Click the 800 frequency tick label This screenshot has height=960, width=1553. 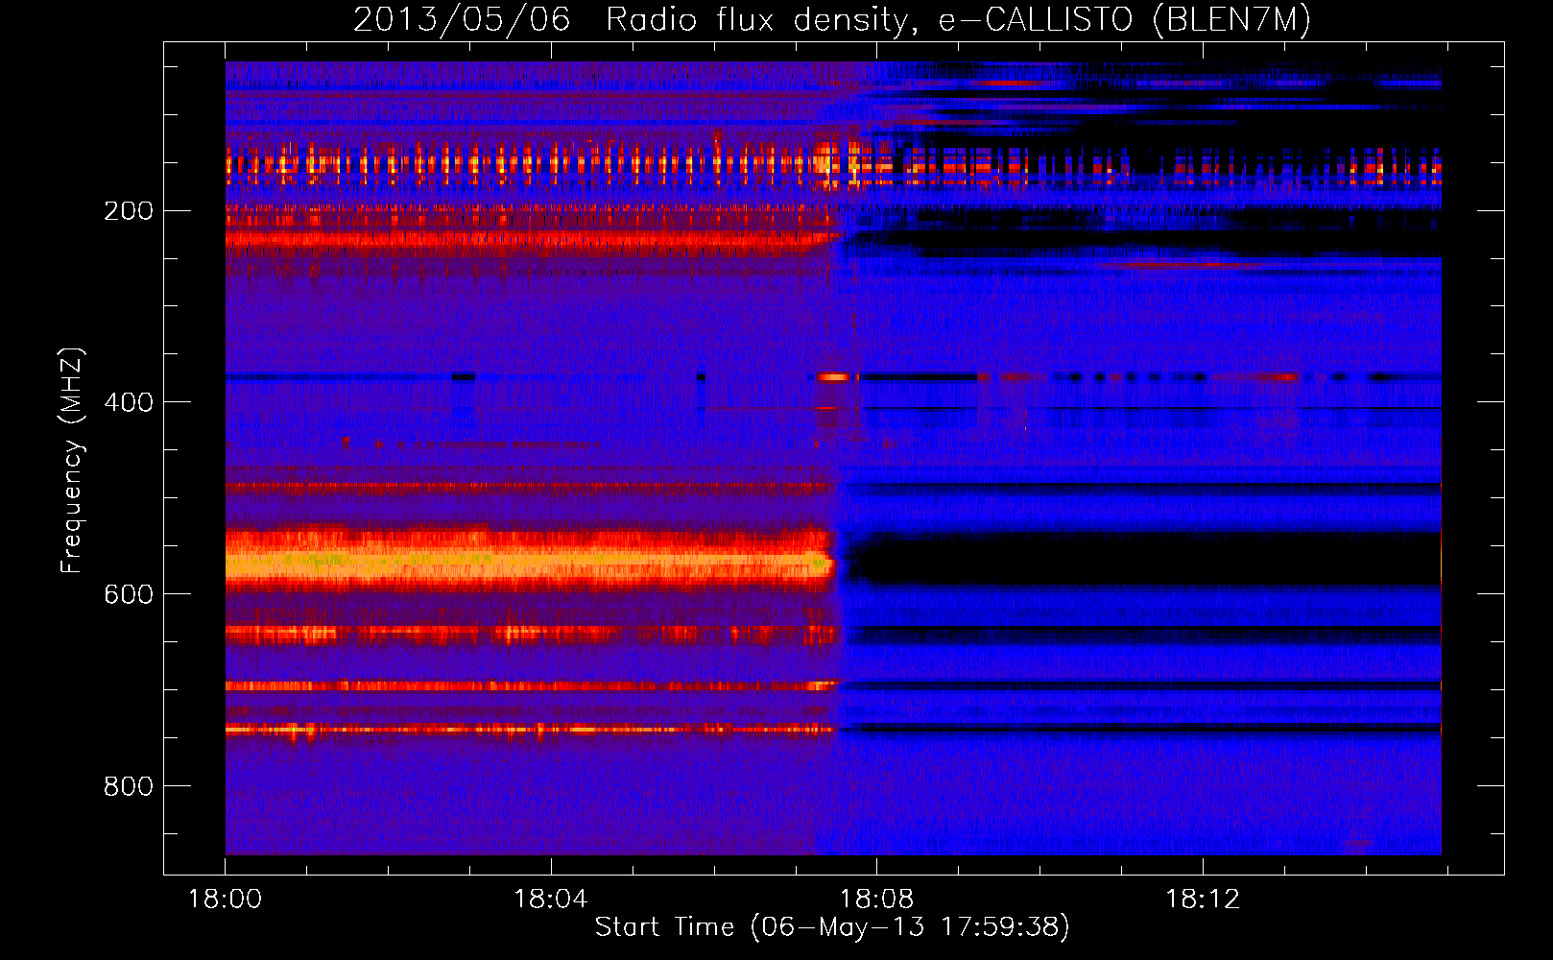coord(129,786)
